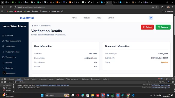Switch to DevTools Network tab
Screen dimensions: 175x98
point(34,79)
